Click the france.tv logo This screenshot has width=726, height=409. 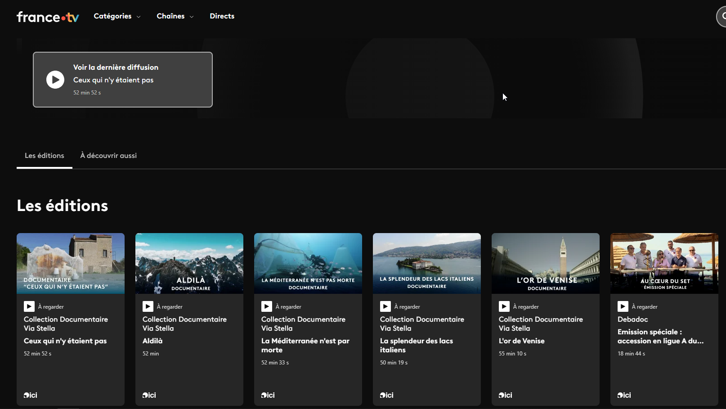[x=48, y=17]
